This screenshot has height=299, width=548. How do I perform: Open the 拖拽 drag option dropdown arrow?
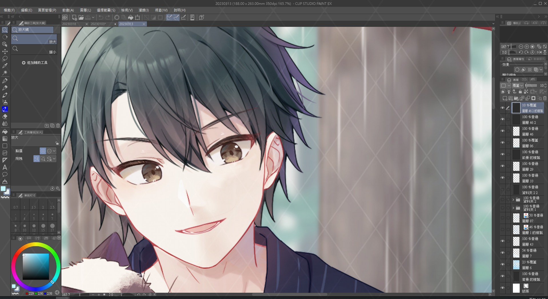pyautogui.click(x=54, y=159)
